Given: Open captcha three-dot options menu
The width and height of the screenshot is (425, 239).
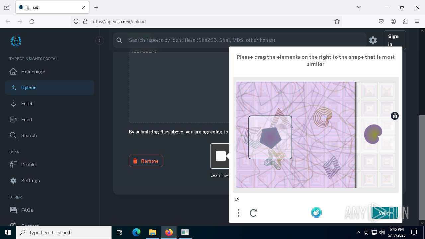Looking at the screenshot, I should click(238, 213).
